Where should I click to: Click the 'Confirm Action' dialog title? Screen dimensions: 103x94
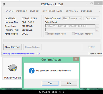pyautogui.click(x=51, y=60)
